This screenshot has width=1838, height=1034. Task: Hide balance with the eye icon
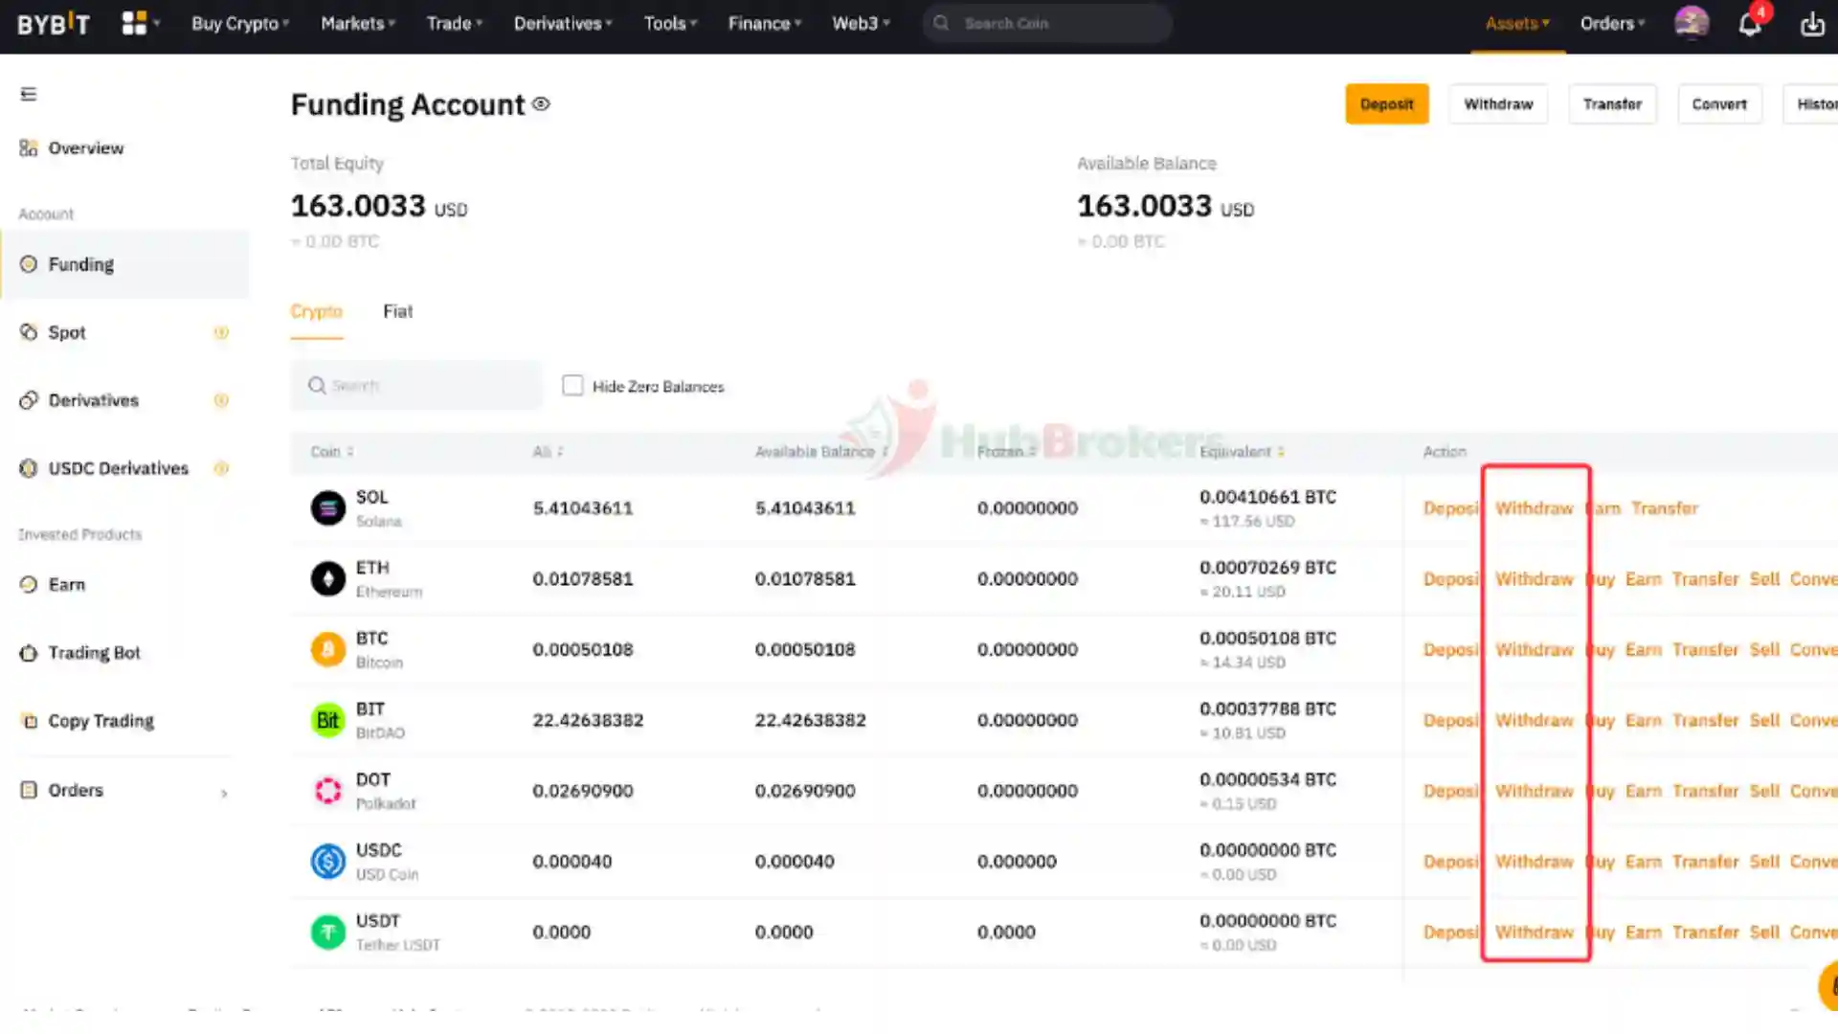point(541,104)
